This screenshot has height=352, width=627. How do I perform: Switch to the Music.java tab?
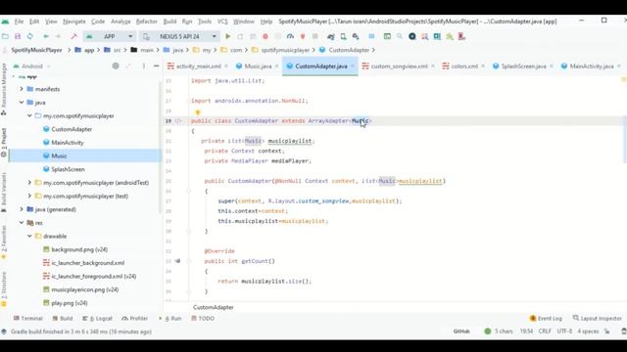[x=258, y=66]
